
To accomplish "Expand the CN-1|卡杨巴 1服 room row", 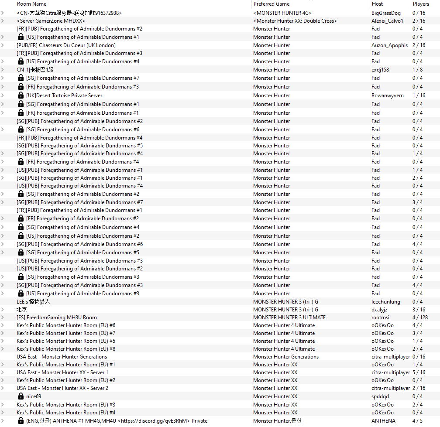I will pos(3,69).
